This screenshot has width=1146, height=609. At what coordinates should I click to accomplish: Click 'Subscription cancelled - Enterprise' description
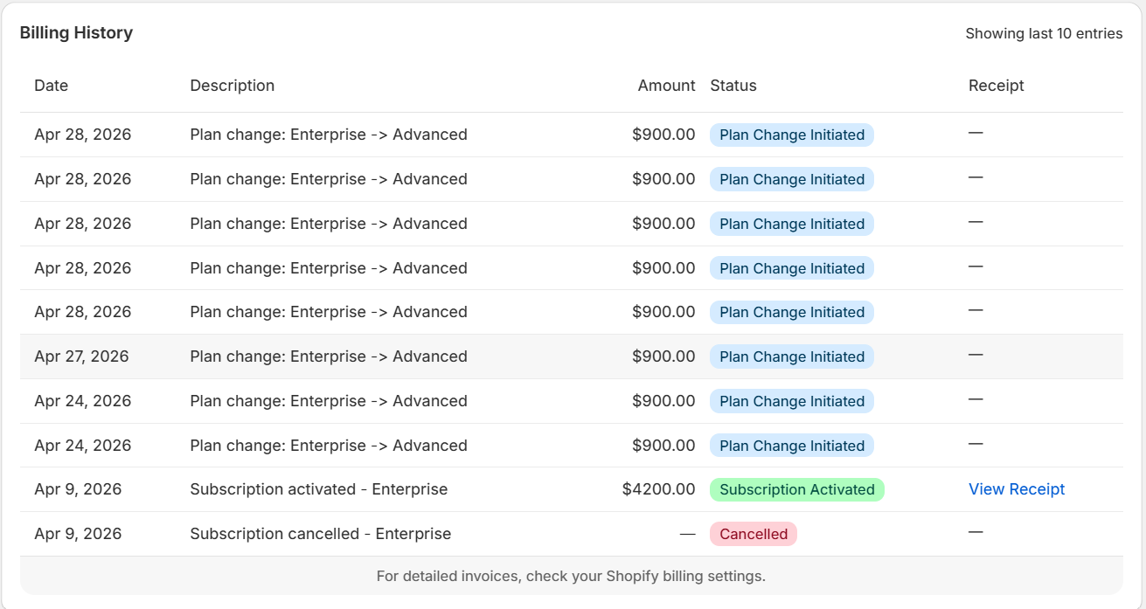(x=321, y=534)
